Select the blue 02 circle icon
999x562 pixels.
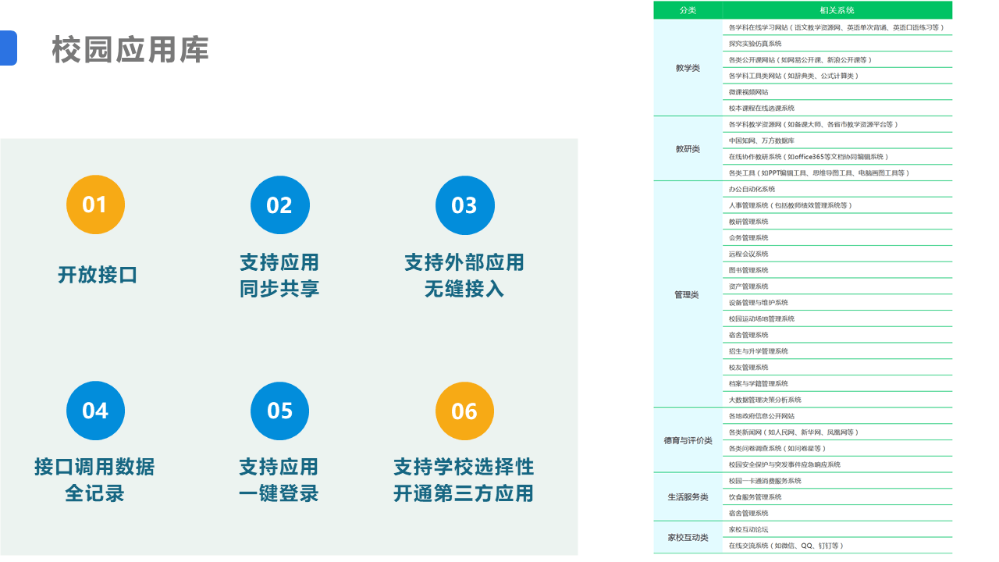[279, 205]
